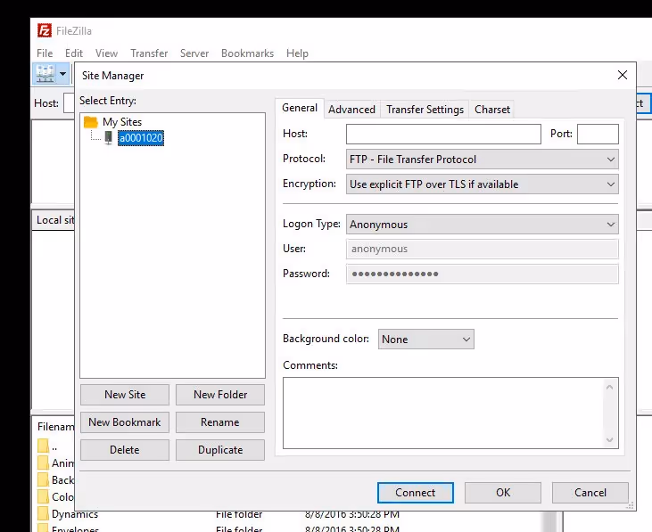Open the Site Manager icon dropdown arrow
The image size is (652, 532).
(62, 74)
